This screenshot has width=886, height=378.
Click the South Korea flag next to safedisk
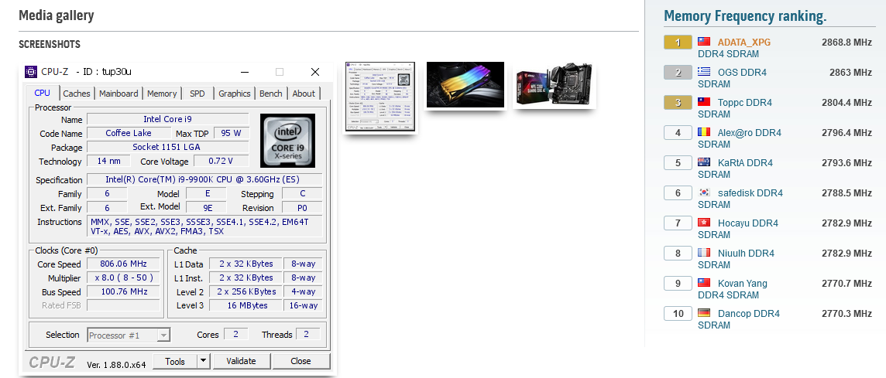(703, 192)
